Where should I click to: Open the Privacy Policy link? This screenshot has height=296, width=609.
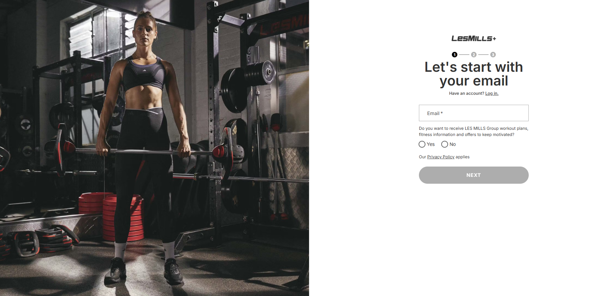click(441, 157)
